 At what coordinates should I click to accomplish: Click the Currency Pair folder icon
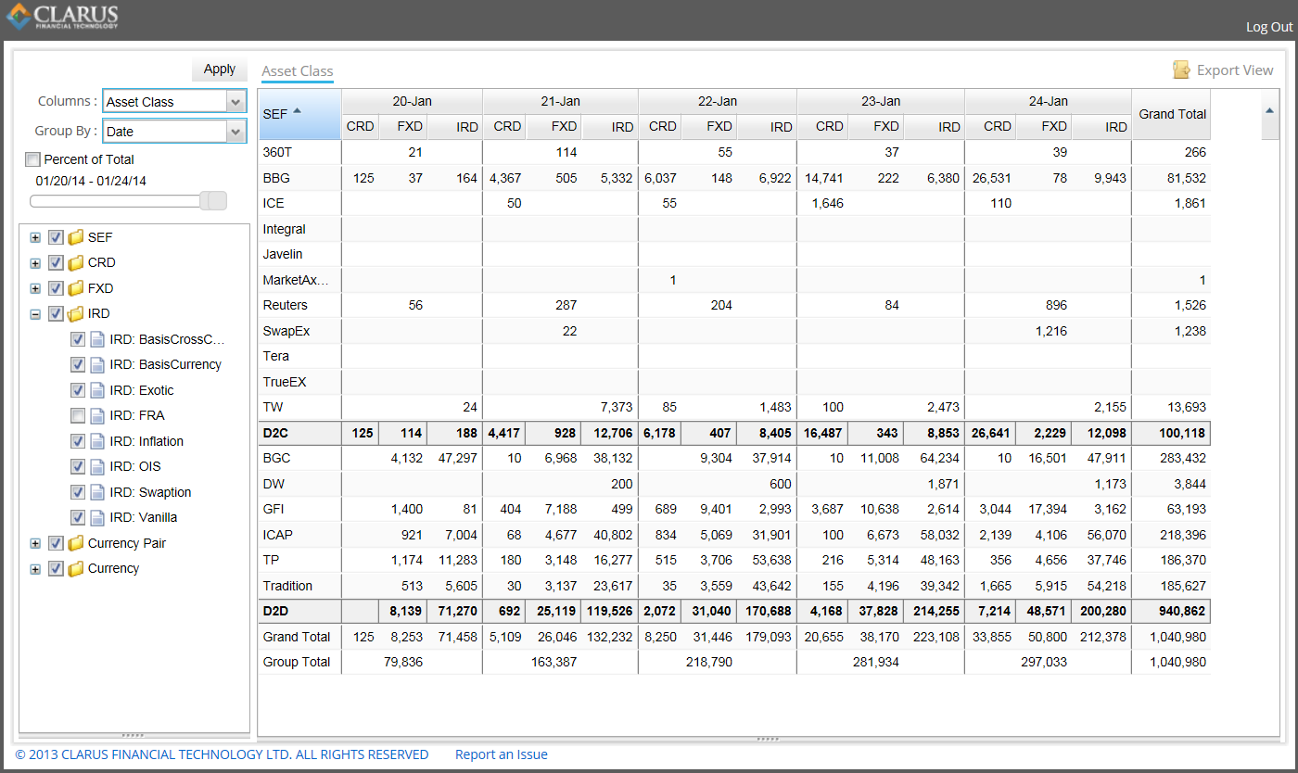[x=76, y=543]
